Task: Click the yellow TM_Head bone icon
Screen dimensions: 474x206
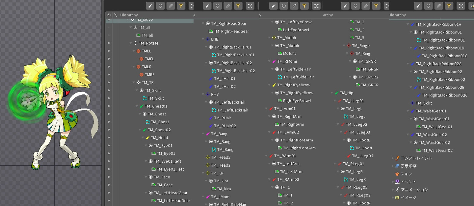Action: (x=148, y=138)
